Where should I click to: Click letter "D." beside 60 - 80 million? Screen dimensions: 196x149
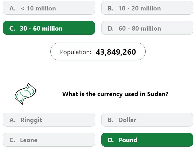(x=111, y=28)
